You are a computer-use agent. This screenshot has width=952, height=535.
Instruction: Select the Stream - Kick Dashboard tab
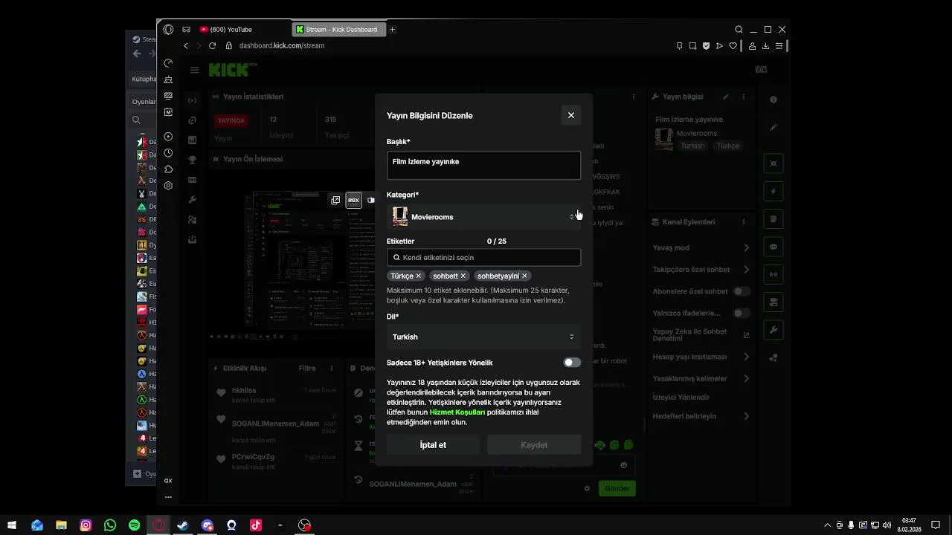tap(339, 30)
